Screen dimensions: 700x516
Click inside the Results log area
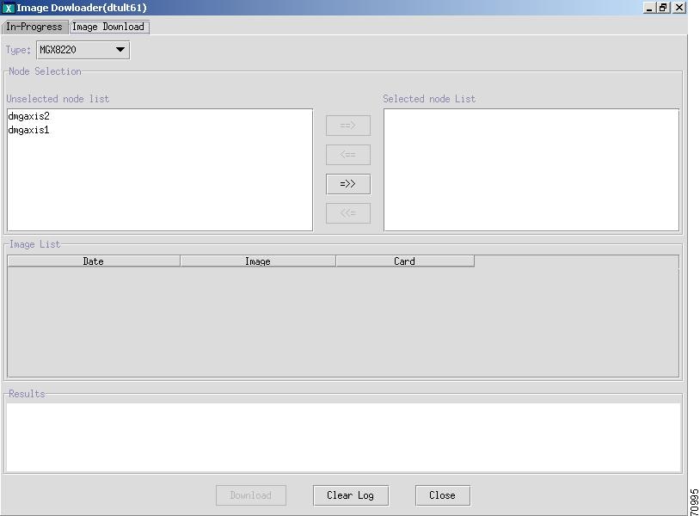[343, 438]
